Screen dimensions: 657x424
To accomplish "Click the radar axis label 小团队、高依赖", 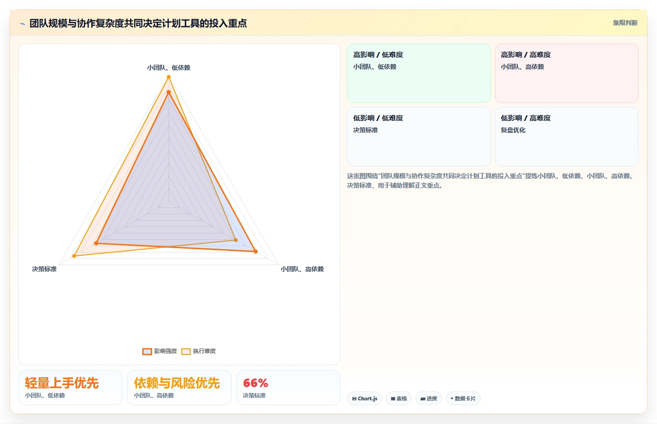I will [302, 269].
